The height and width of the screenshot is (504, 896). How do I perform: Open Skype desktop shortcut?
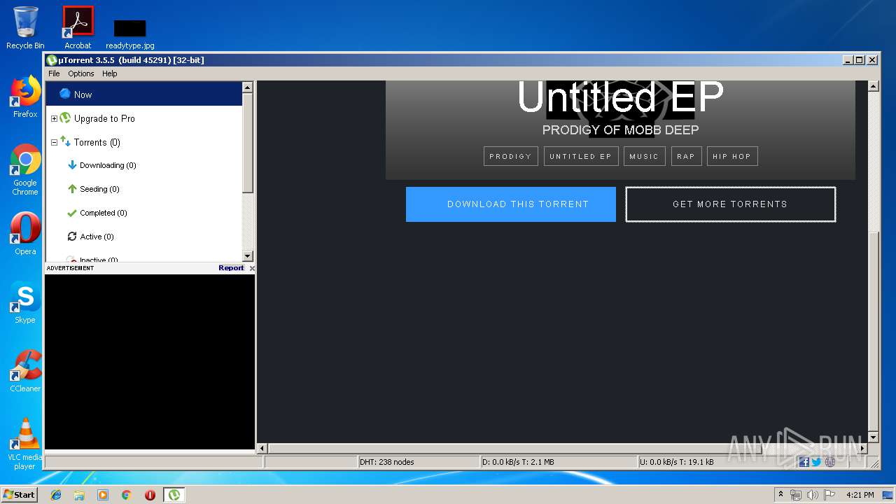pos(25,302)
